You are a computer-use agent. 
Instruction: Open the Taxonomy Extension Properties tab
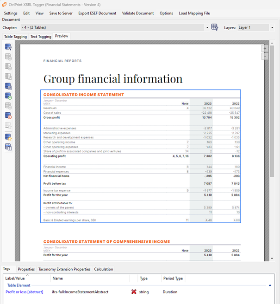pos(64,269)
